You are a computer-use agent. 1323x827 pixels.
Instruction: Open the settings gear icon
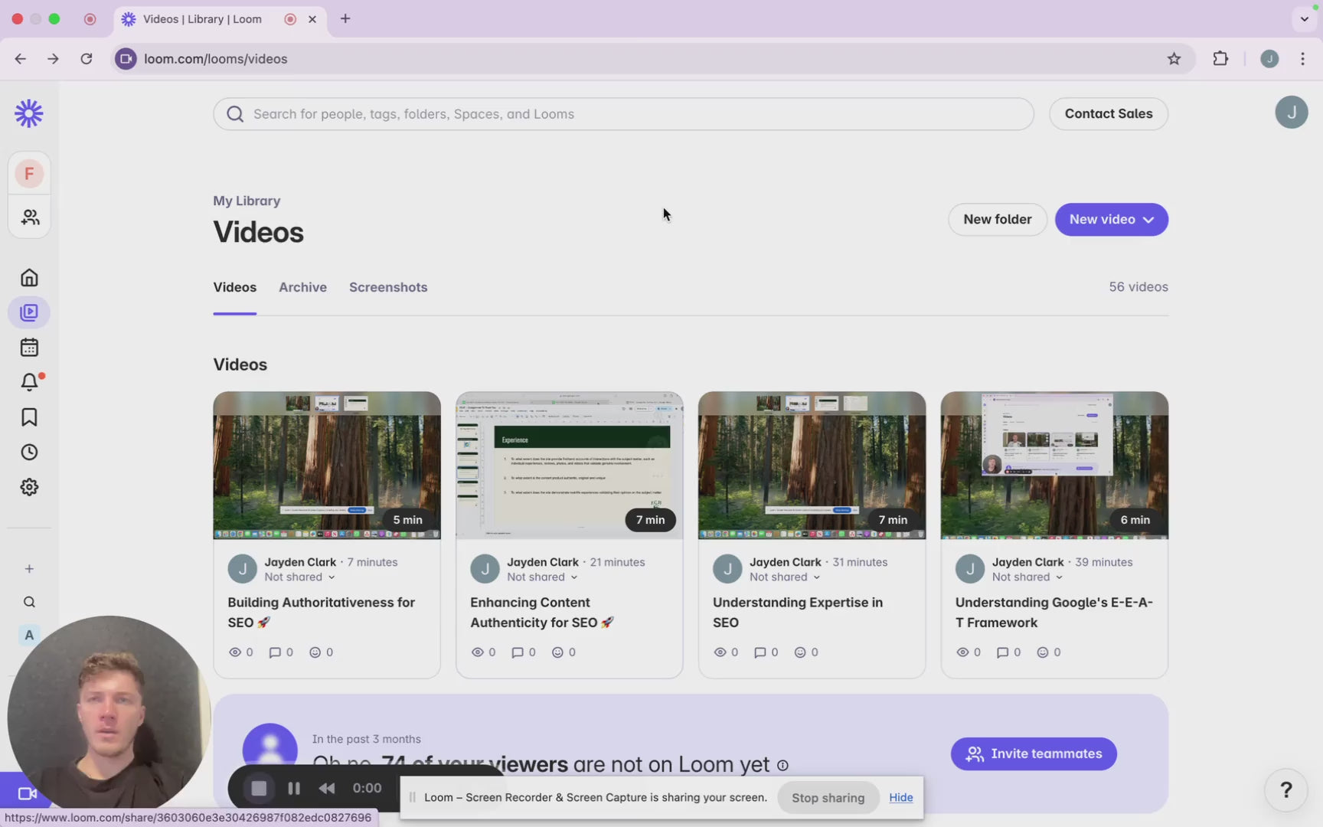(29, 487)
